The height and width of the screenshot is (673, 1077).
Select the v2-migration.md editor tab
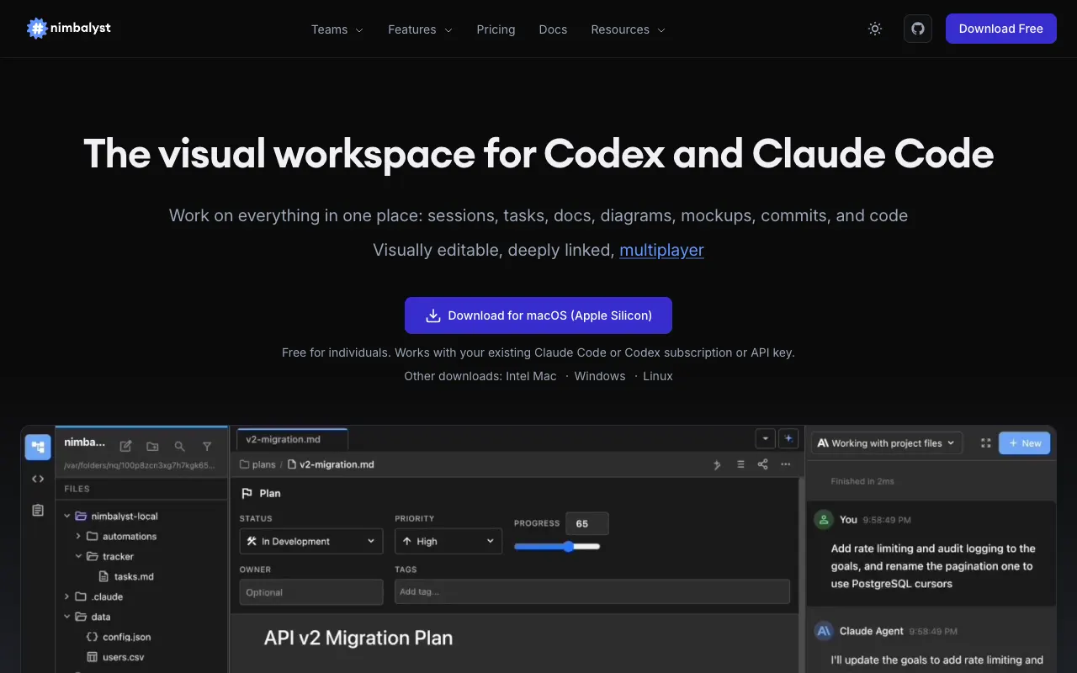tap(292, 439)
